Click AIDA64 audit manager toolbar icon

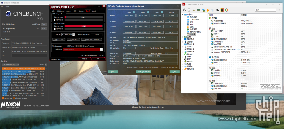pyautogui.click(x=213, y=10)
